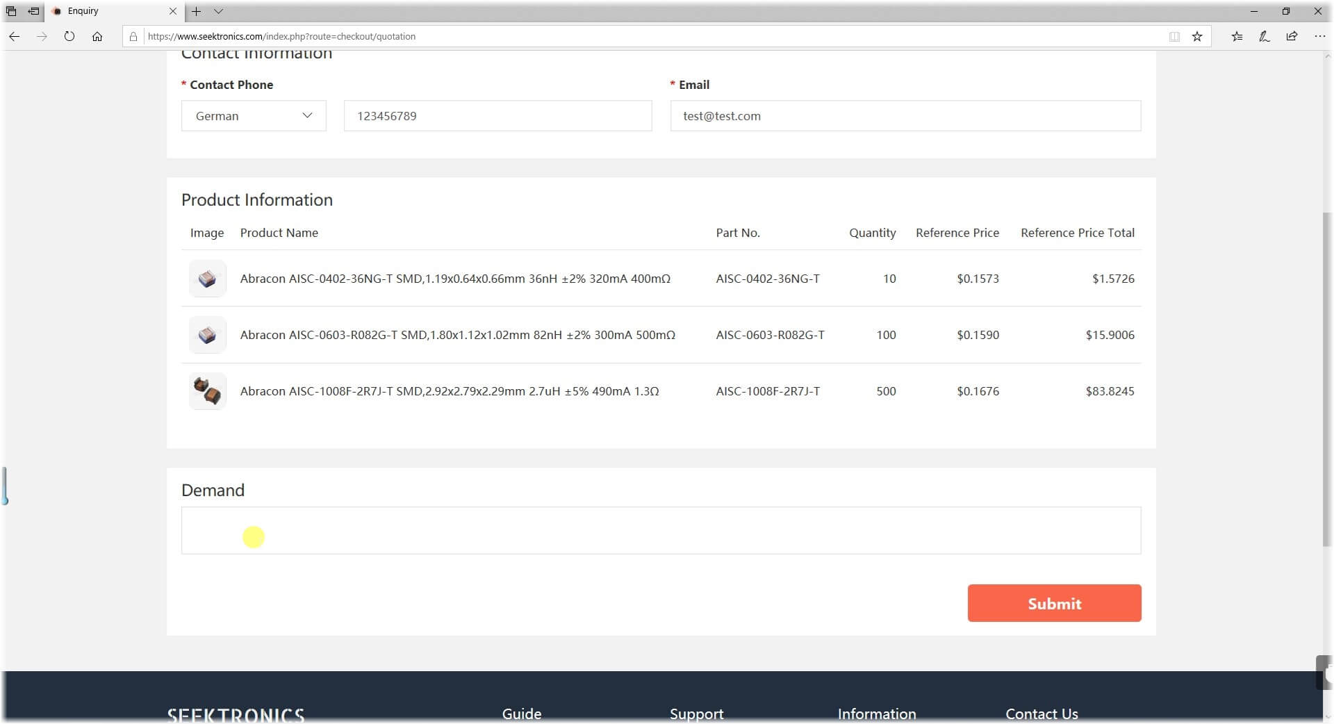This screenshot has height=724, width=1334.
Task: Select part number AISC-0402-36NG-T
Action: [768, 279]
